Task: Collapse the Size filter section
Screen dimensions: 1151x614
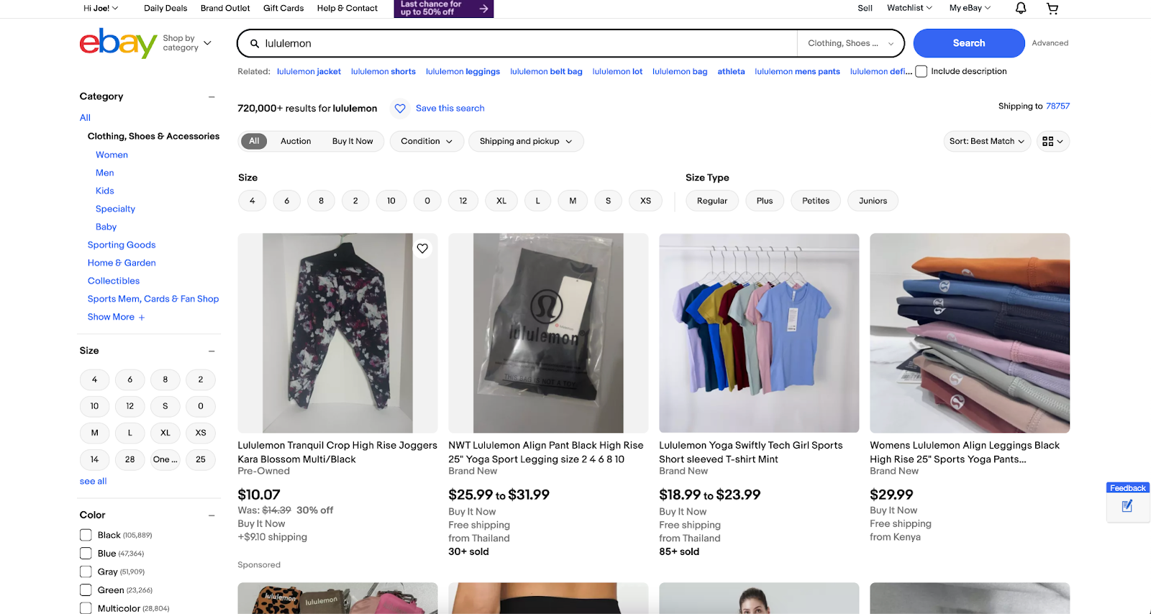Action: point(211,351)
